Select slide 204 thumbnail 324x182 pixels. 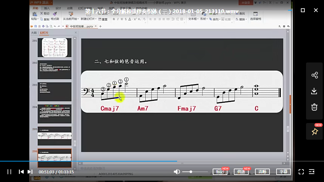pos(54,114)
